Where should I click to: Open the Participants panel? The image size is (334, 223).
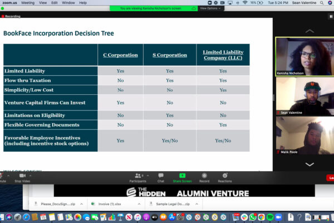click(x=137, y=176)
